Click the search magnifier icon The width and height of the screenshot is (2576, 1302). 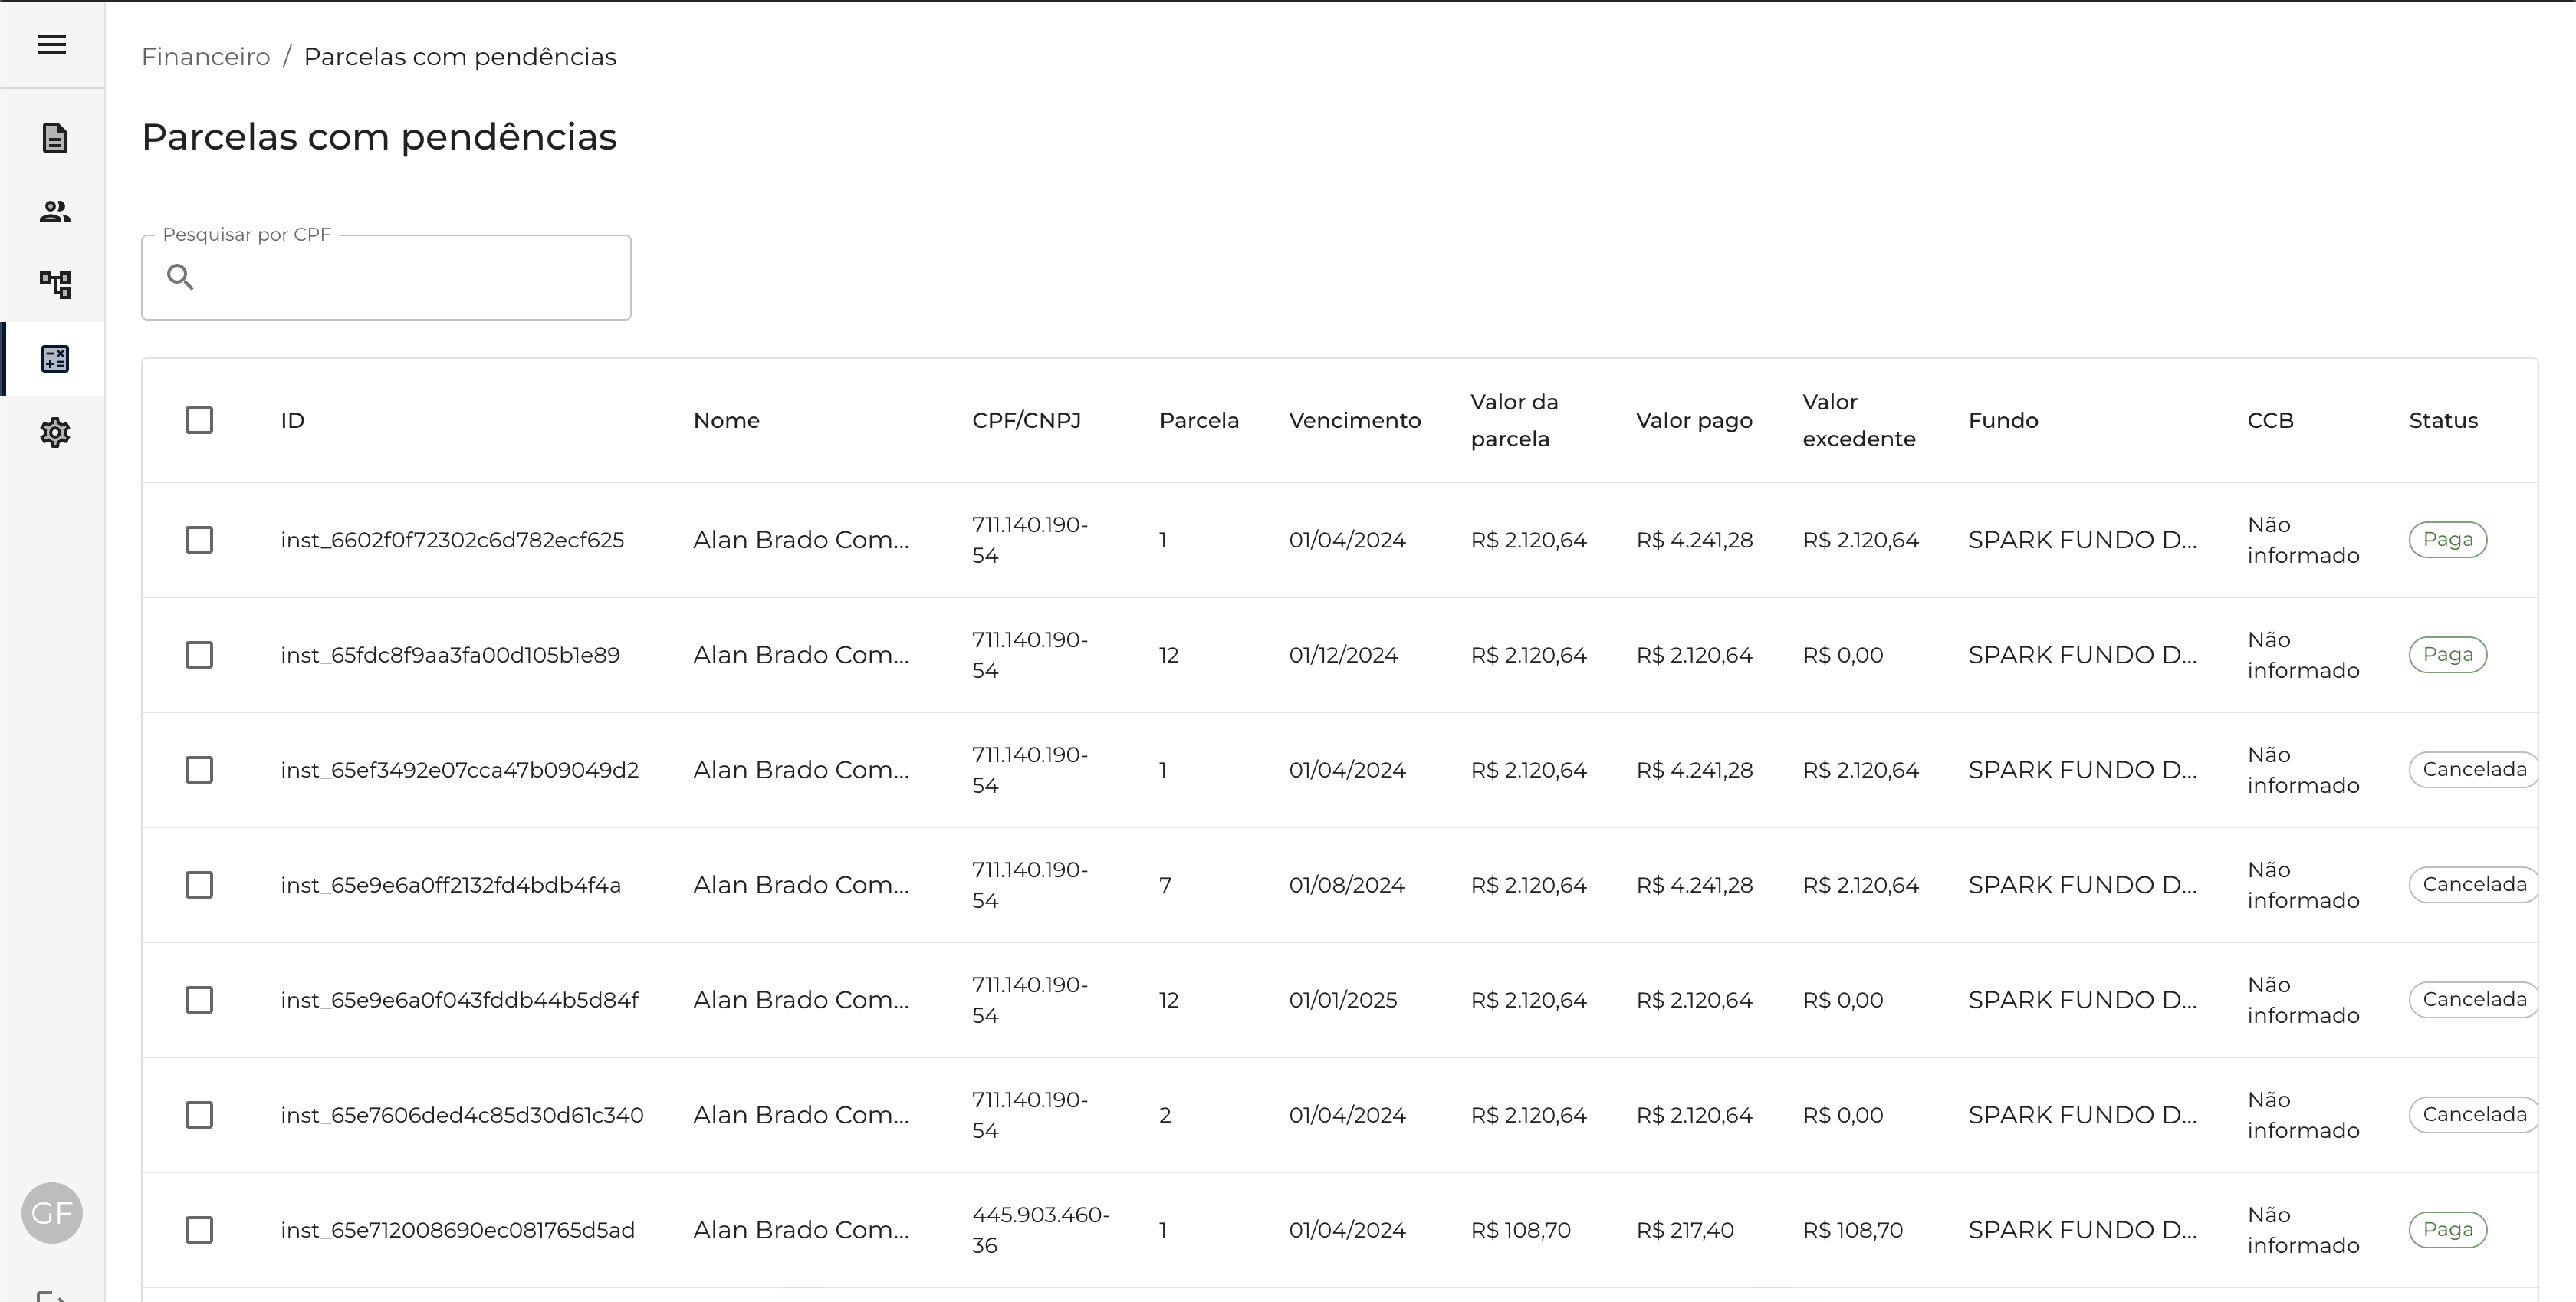180,277
